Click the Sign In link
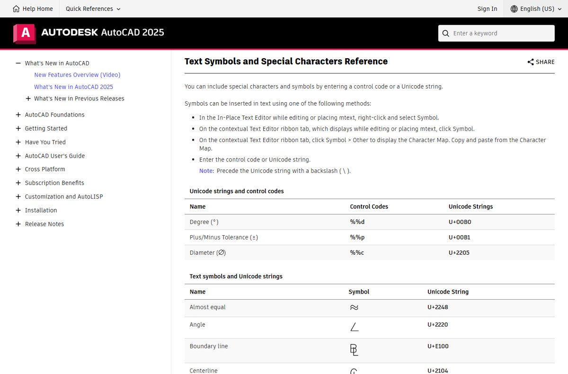The width and height of the screenshot is (568, 374). pyautogui.click(x=487, y=9)
